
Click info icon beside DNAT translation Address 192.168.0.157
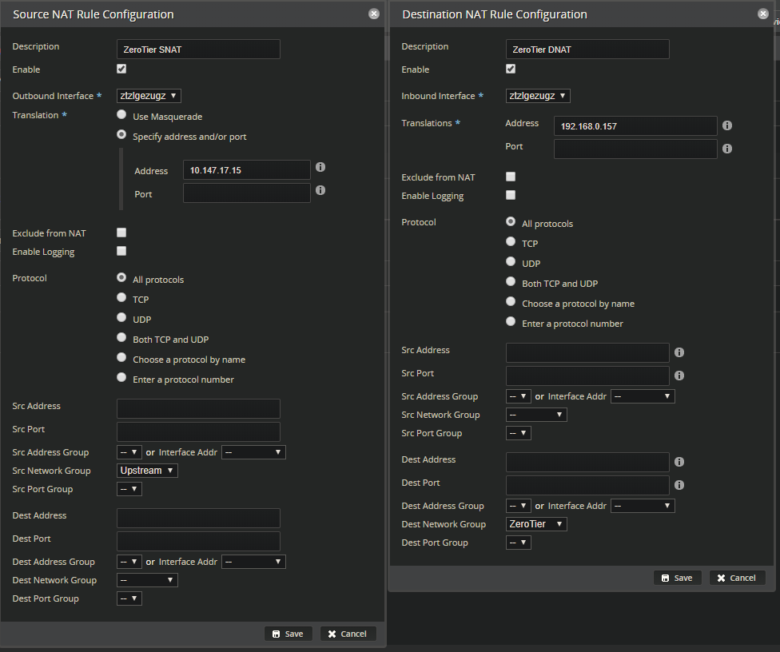727,125
